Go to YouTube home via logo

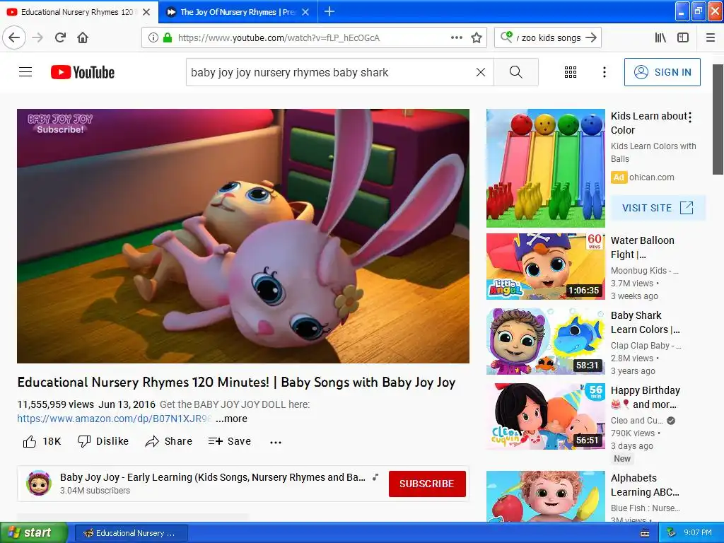pos(83,72)
